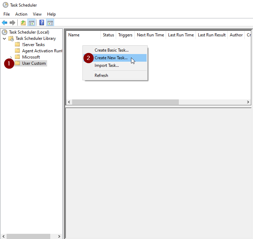Open the Help menu

51,14
